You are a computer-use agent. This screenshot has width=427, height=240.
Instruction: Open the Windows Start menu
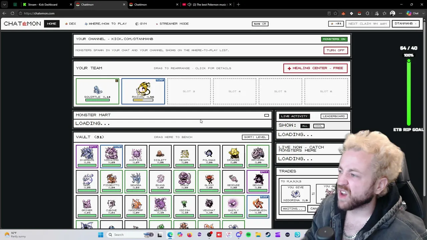(x=100, y=235)
